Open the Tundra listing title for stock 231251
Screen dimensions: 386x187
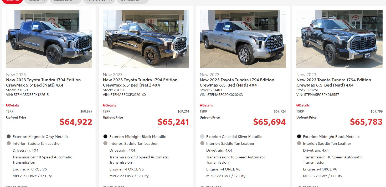tap(334, 83)
